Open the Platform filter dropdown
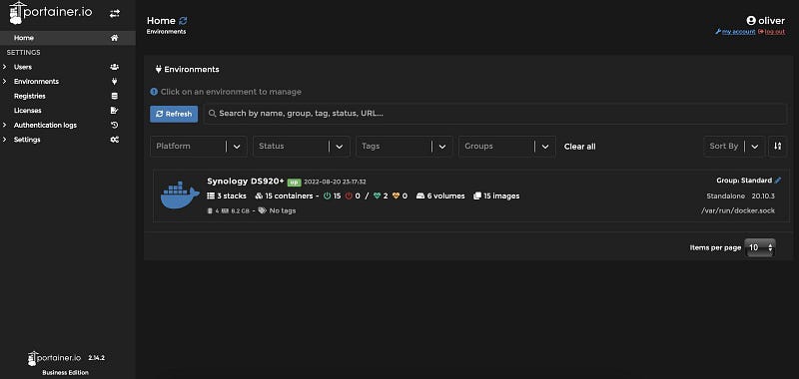Image resolution: width=799 pixels, height=379 pixels. [198, 146]
